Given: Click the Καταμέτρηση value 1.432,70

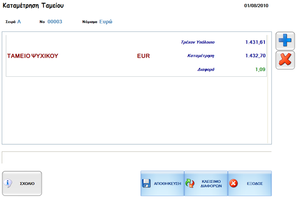Looking at the screenshot, I should click(255, 56).
